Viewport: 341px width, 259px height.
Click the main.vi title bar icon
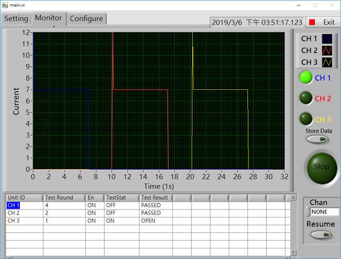click(x=5, y=5)
